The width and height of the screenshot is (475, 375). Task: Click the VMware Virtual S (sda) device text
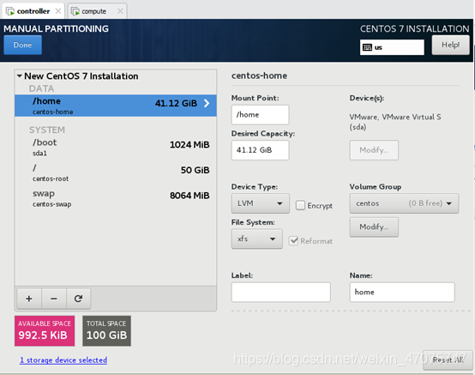395,122
